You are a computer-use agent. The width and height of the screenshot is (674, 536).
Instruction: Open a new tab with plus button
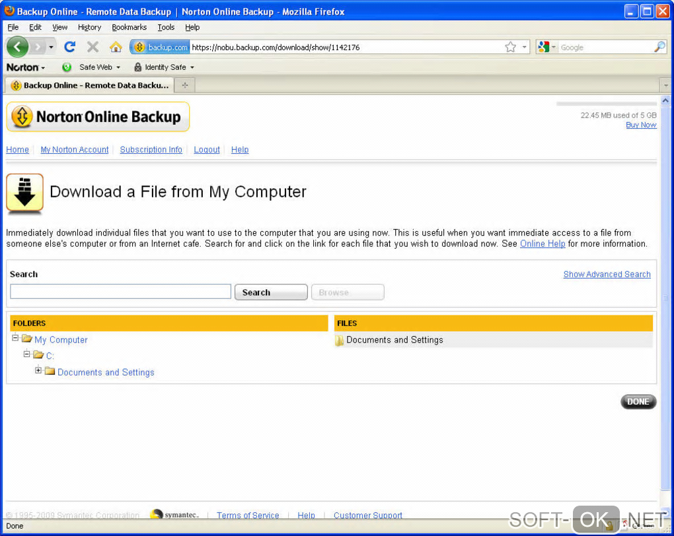click(185, 85)
